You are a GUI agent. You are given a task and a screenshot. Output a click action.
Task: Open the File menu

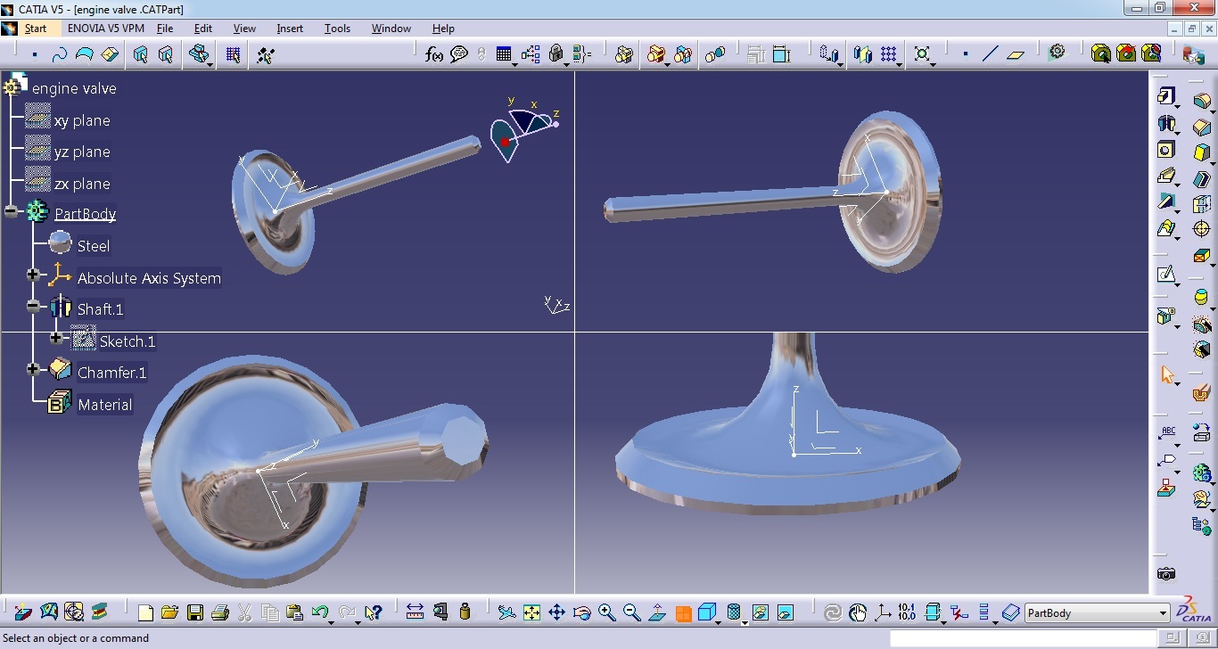tap(165, 29)
